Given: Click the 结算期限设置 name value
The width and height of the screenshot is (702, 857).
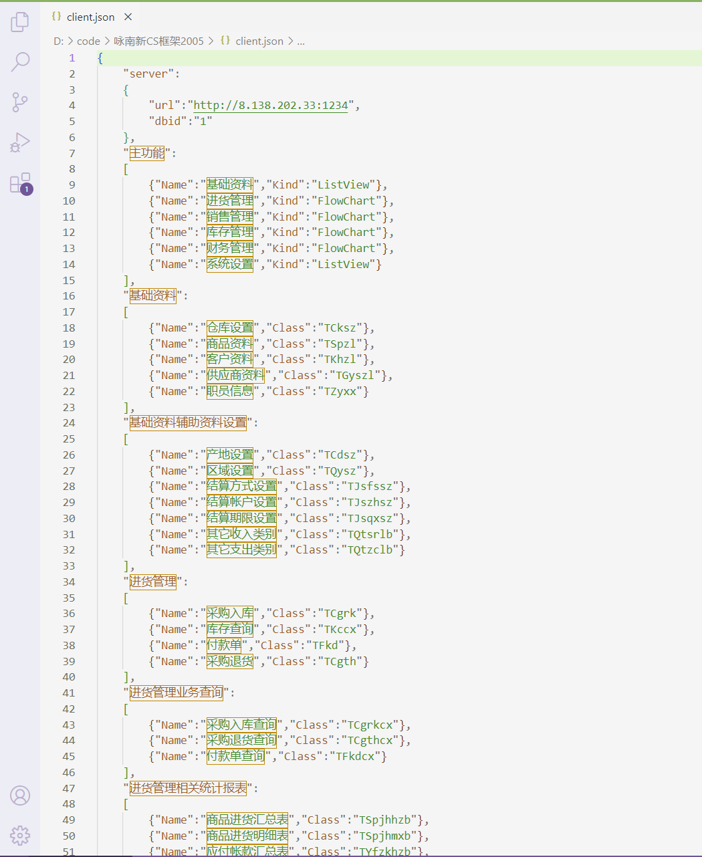Looking at the screenshot, I should click(x=241, y=518).
